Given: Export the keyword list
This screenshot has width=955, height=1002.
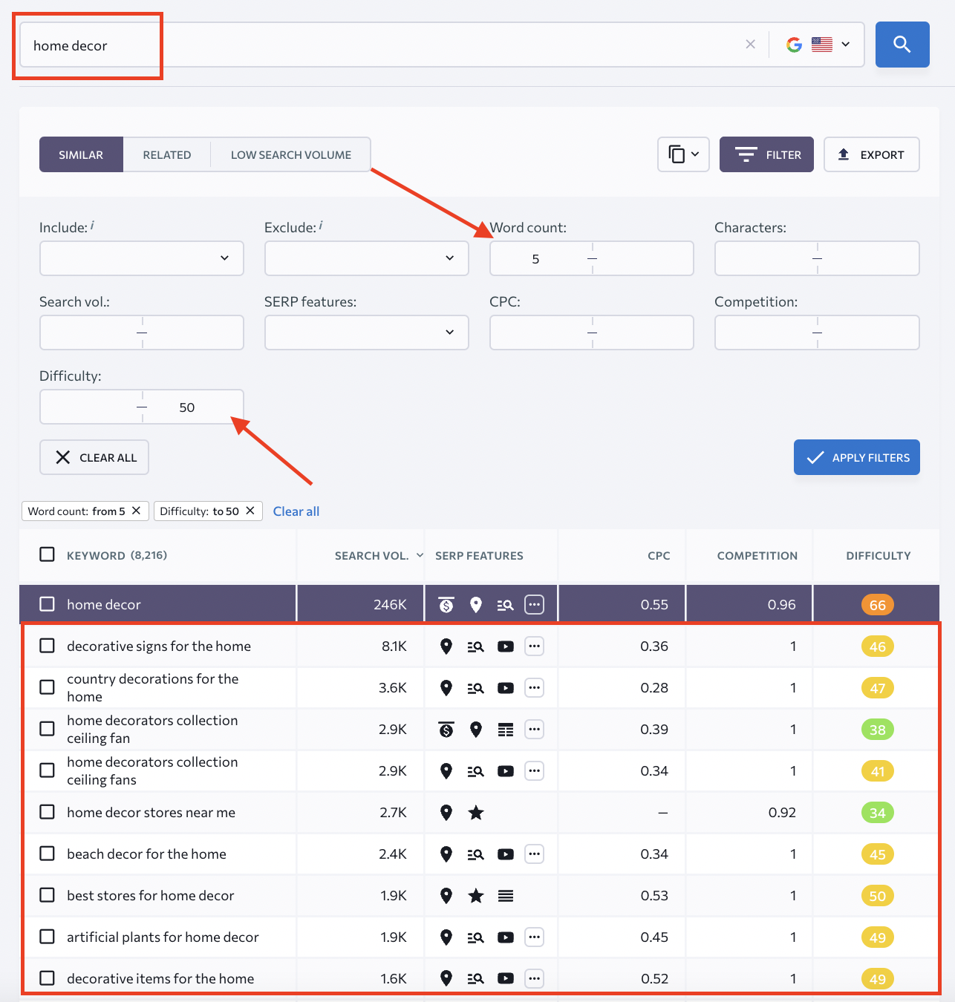Looking at the screenshot, I should [x=872, y=154].
